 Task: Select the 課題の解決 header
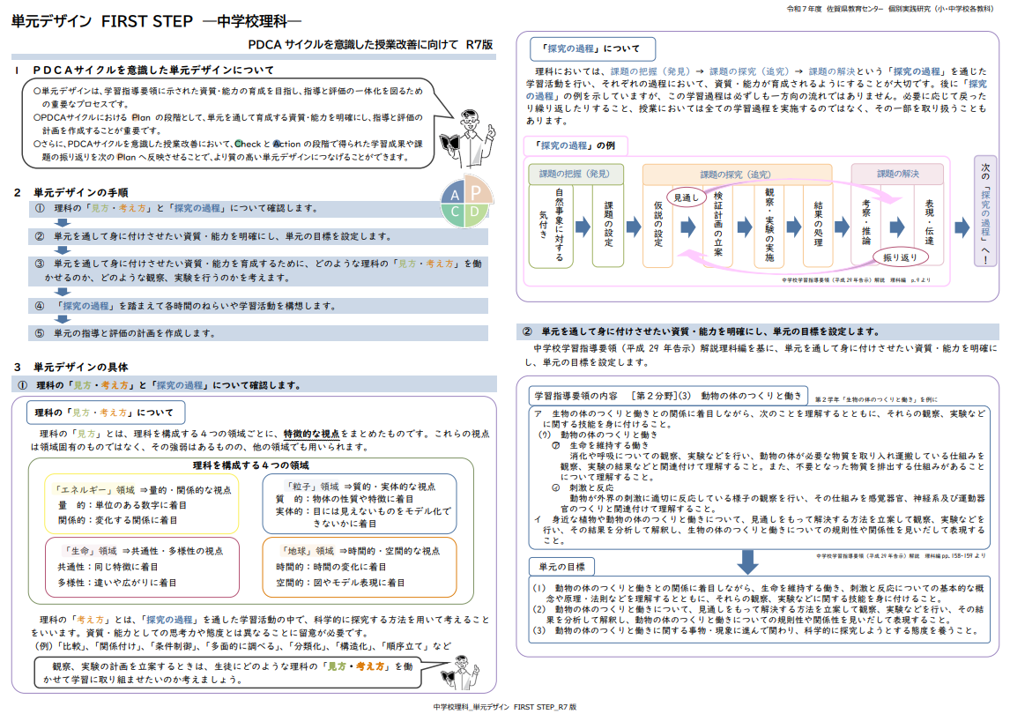897,175
